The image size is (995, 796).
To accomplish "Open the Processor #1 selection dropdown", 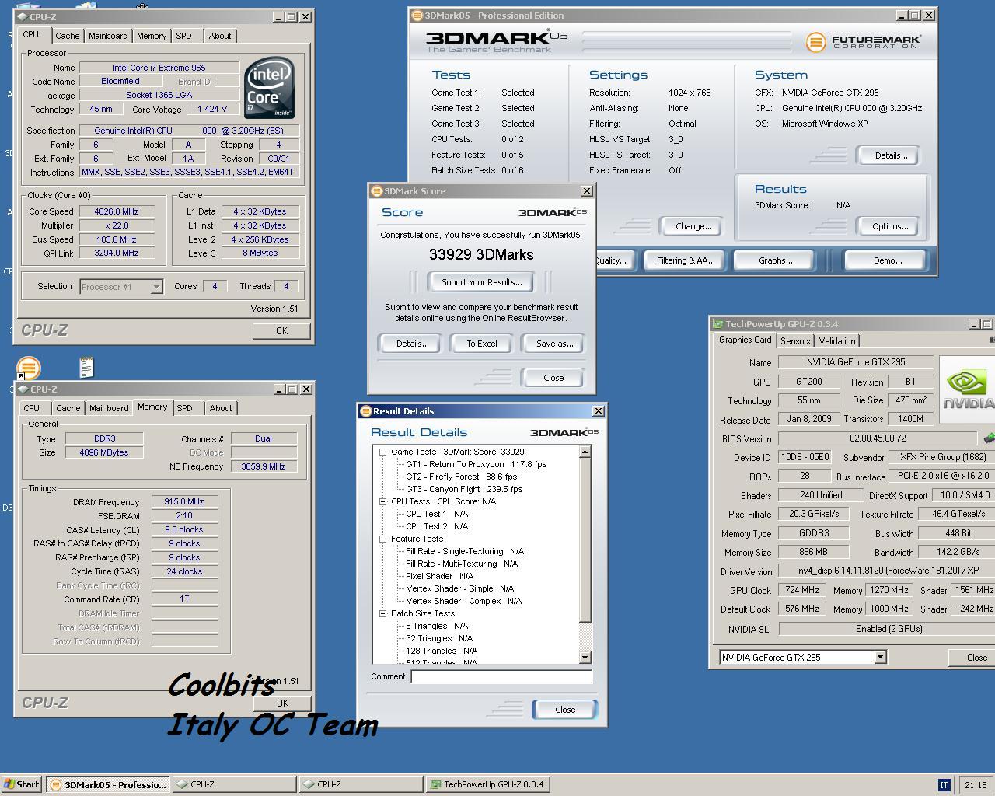I will tap(156, 287).
